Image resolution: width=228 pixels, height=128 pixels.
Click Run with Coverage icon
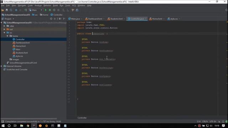coord(54,10)
